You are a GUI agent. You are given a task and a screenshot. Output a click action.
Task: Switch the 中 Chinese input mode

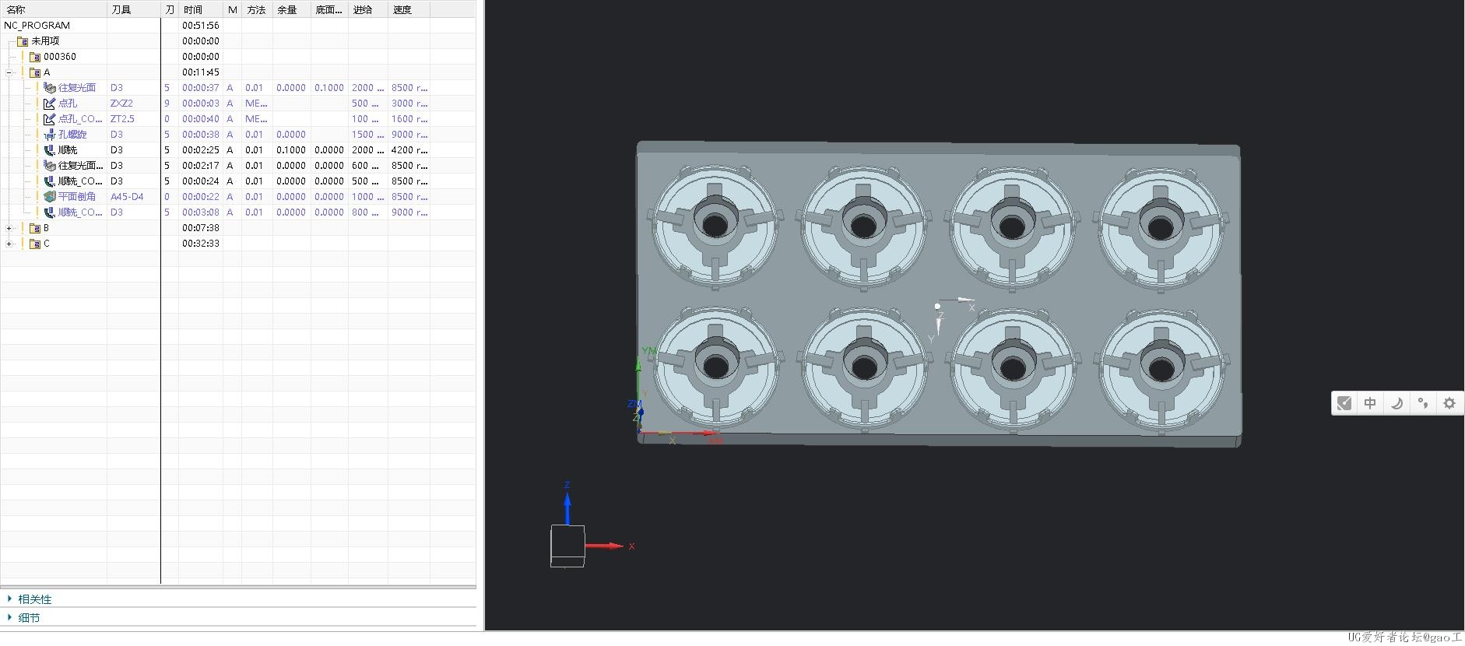(x=1370, y=403)
